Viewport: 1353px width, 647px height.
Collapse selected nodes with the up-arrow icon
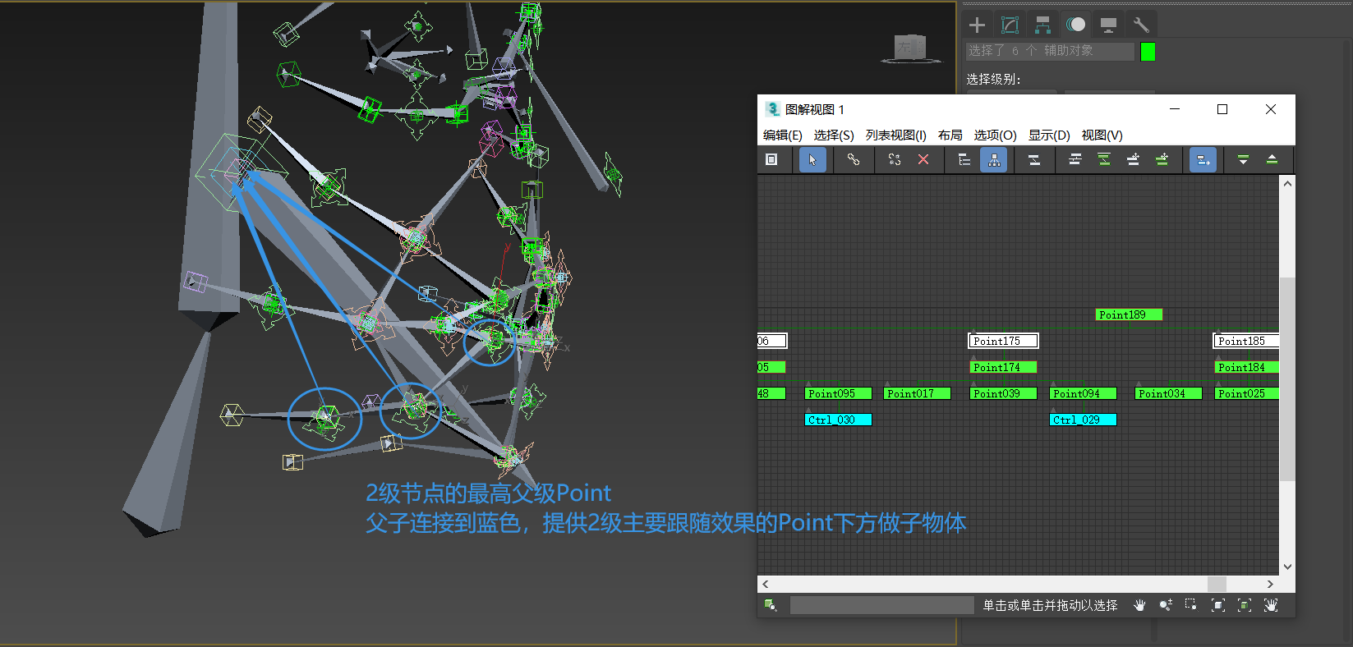coord(1272,160)
